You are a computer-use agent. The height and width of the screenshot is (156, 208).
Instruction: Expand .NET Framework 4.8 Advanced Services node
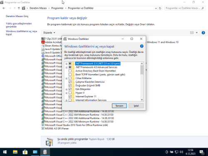67,67
